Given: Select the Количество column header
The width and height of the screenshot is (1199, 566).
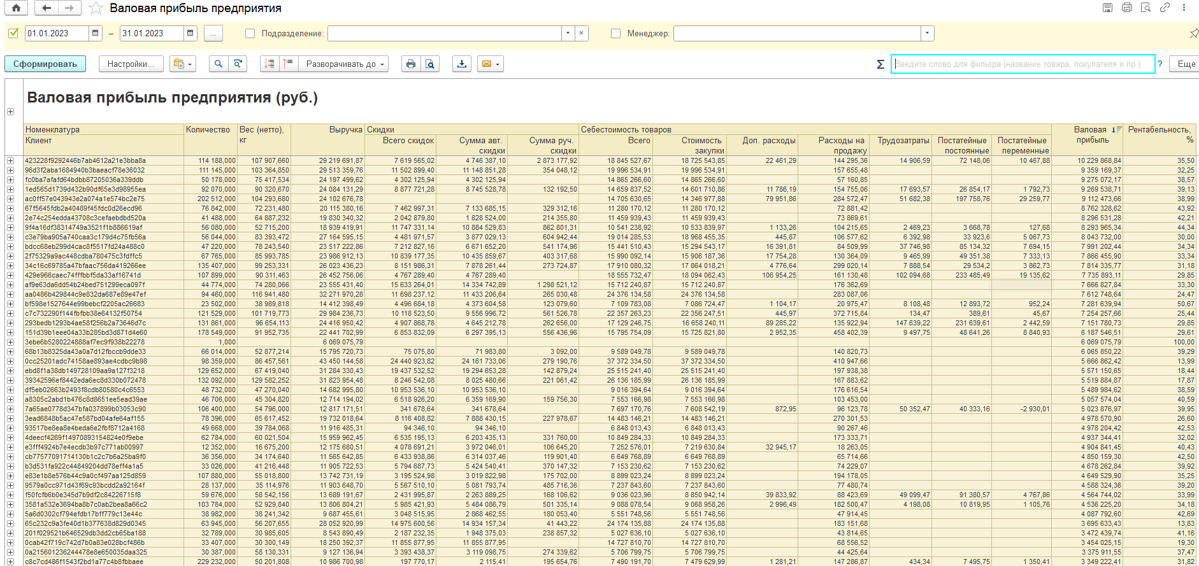Looking at the screenshot, I should click(x=210, y=139).
